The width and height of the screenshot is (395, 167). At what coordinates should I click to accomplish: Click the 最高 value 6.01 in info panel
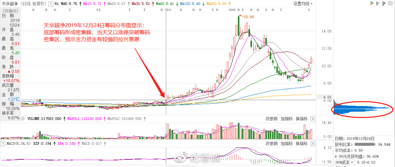[15, 43]
